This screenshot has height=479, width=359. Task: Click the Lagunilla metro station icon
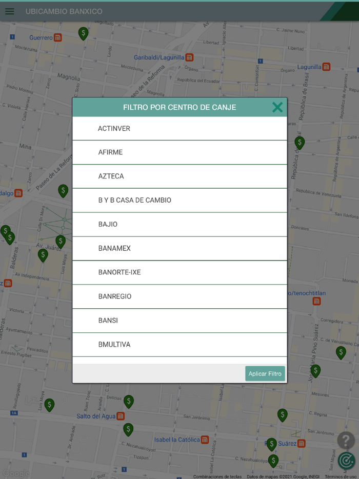pyautogui.click(x=326, y=67)
